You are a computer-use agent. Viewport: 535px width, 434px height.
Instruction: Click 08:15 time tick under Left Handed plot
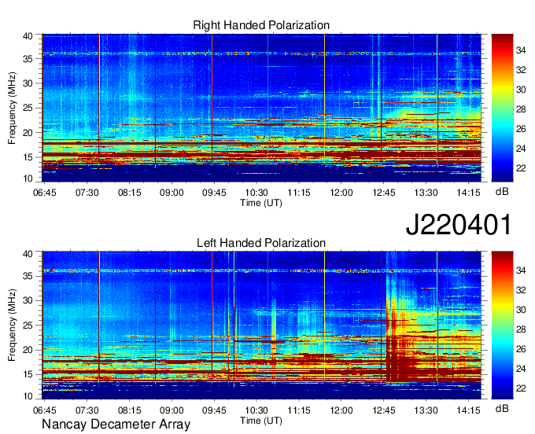click(x=129, y=410)
